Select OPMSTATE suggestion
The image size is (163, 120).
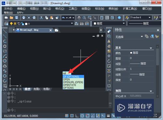73,85
